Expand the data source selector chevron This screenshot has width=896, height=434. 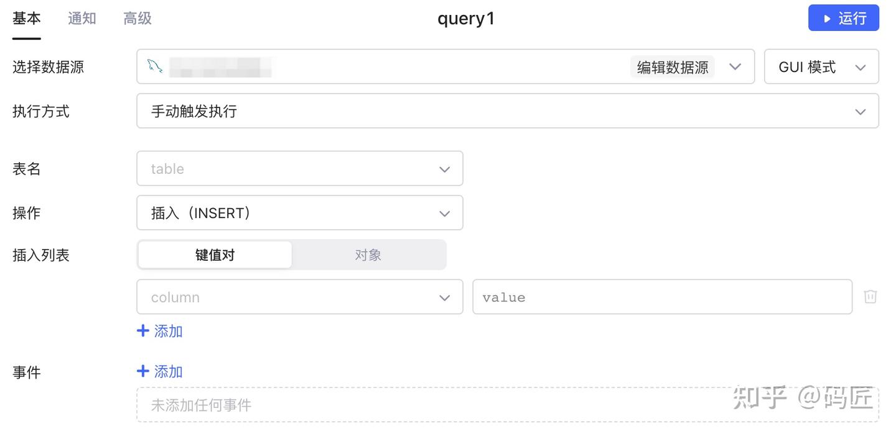click(x=735, y=66)
